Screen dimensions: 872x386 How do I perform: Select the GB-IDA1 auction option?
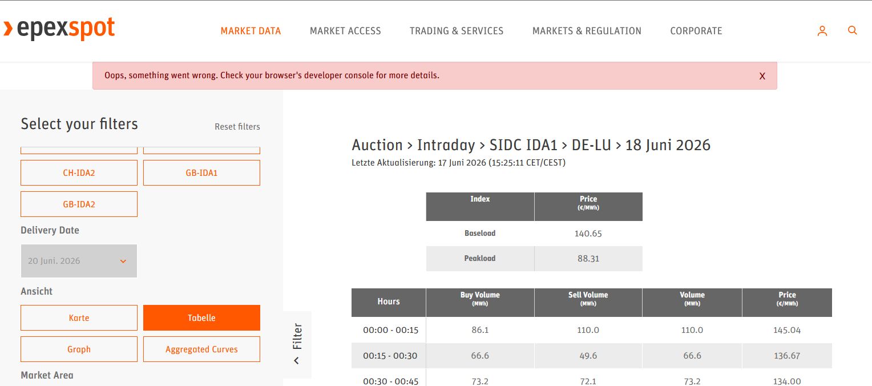click(x=201, y=172)
